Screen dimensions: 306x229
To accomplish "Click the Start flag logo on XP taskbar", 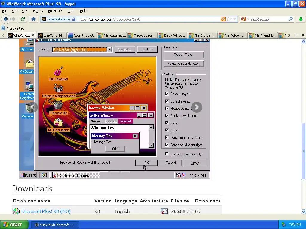I will click(x=6, y=225).
